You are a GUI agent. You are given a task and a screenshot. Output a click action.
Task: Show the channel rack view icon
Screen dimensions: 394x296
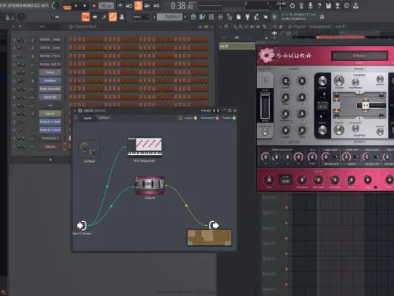click(x=212, y=17)
